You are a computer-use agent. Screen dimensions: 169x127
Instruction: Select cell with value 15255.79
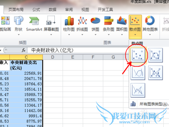26,100
